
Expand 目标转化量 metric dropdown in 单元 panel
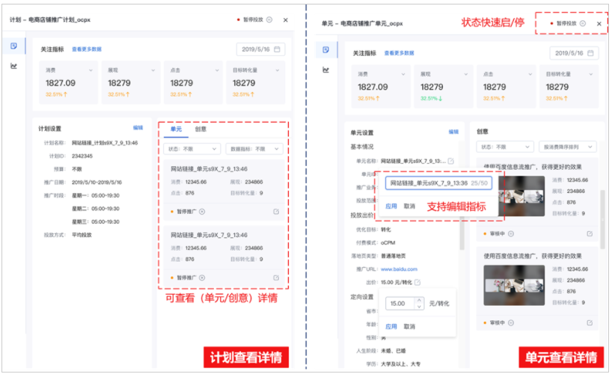[x=591, y=74]
